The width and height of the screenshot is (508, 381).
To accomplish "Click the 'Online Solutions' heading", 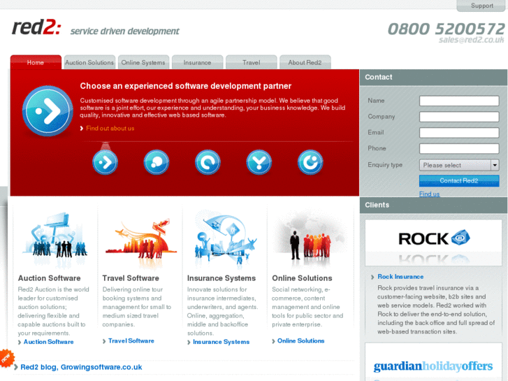I will point(302,278).
